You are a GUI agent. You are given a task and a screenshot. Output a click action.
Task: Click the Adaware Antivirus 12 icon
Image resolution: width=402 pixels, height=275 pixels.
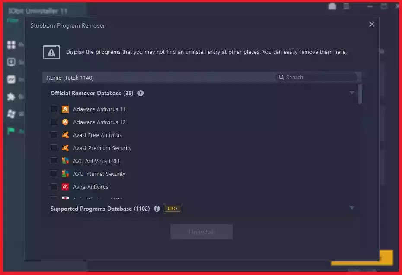65,122
